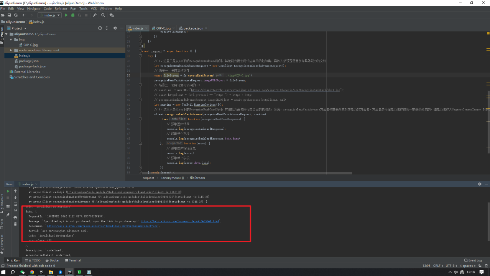The image size is (490, 276).
Task: Expand the node_modules folder
Action: tap(11, 50)
